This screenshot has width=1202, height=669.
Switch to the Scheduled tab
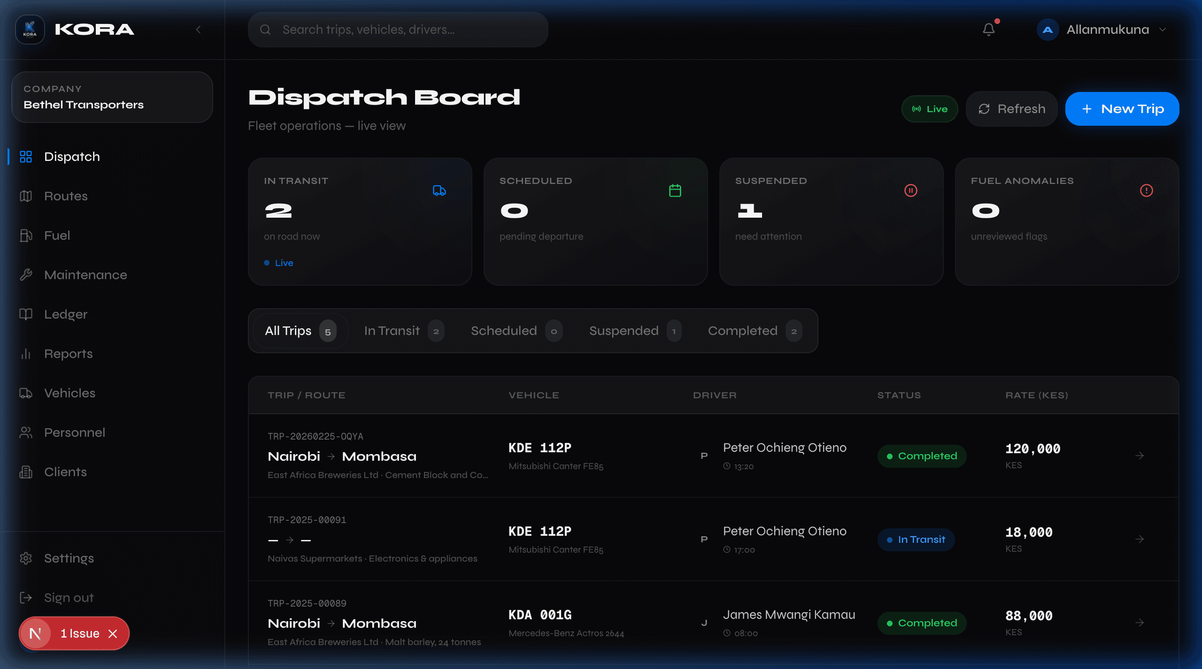pos(516,331)
